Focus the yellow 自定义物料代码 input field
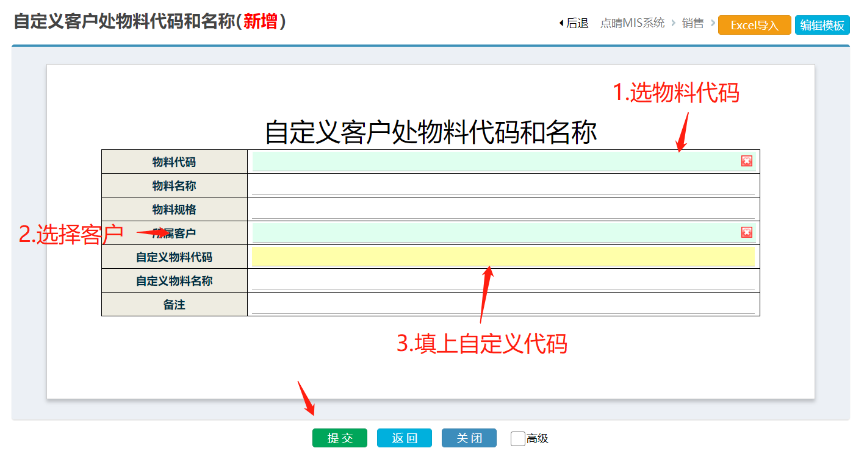The image size is (853, 462). point(503,257)
